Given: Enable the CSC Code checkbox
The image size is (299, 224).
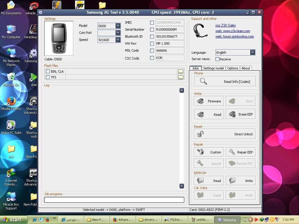Looking at the screenshot, I should (152, 58).
